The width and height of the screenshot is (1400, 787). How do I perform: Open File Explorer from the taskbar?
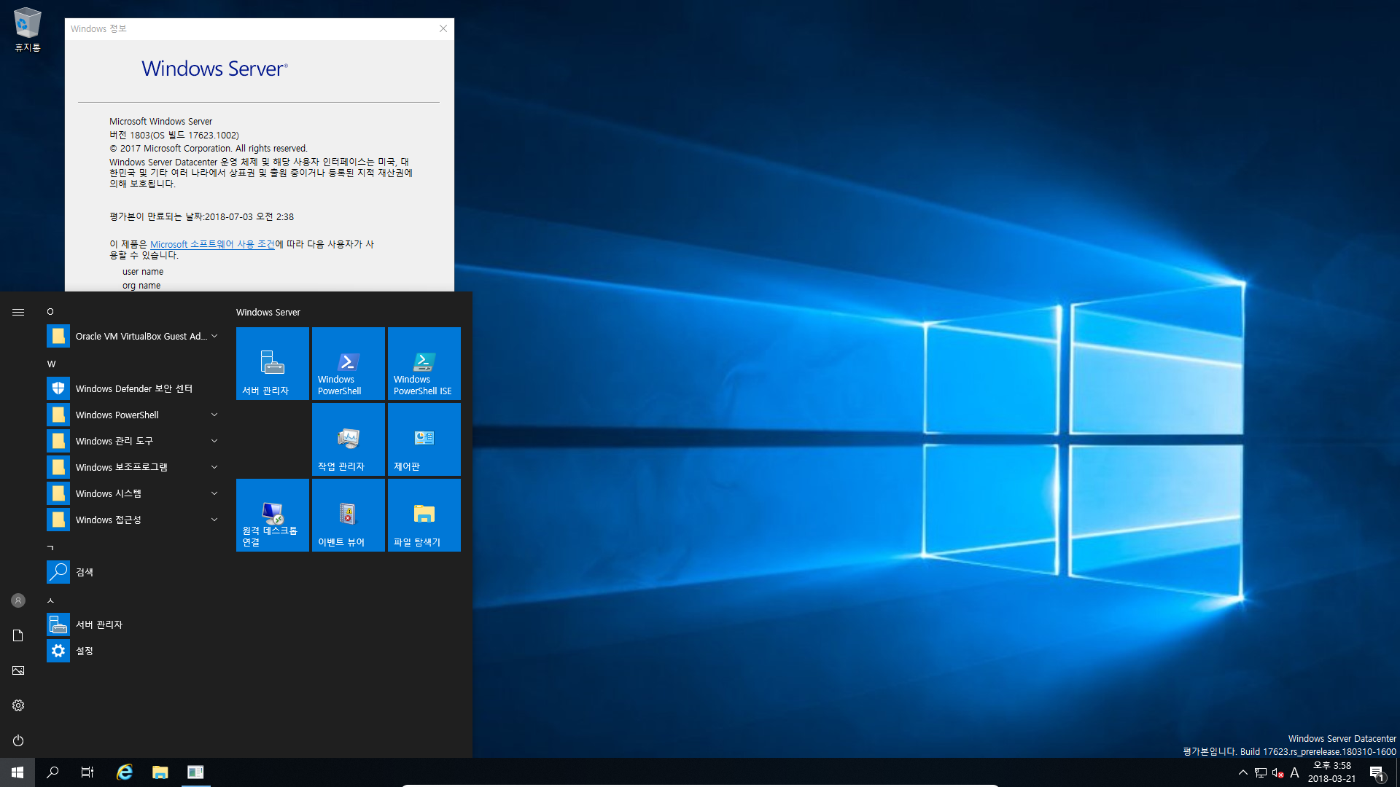click(160, 772)
